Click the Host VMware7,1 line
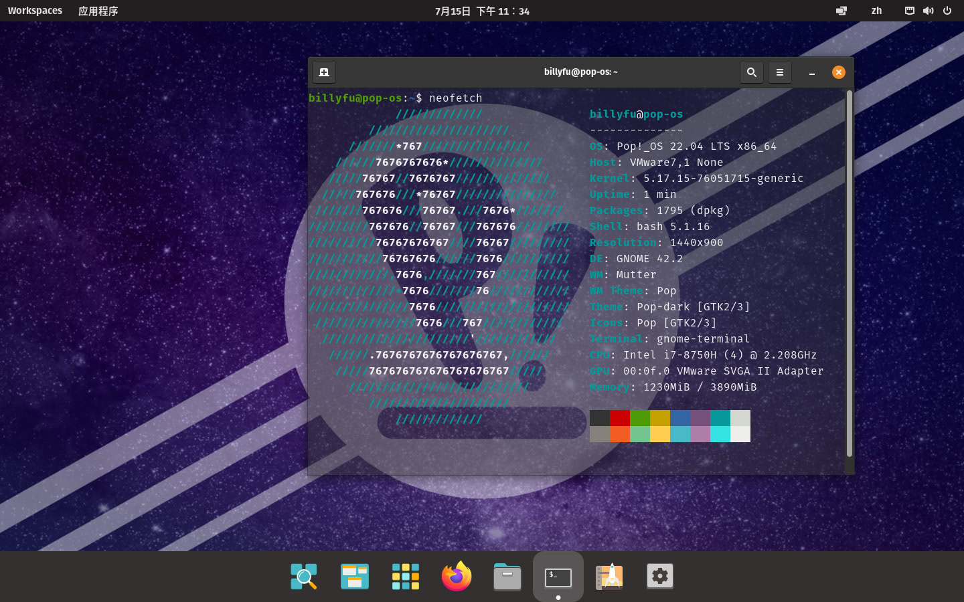The width and height of the screenshot is (964, 602). 657,162
